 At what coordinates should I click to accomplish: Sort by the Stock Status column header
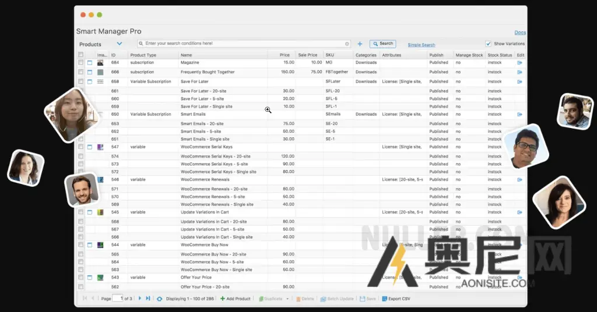(x=500, y=55)
